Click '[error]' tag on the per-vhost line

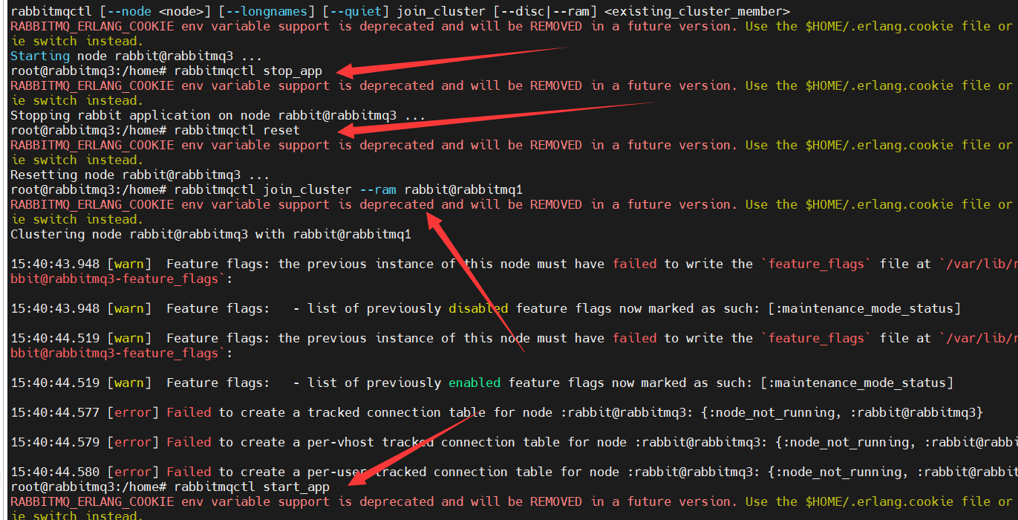coord(133,442)
